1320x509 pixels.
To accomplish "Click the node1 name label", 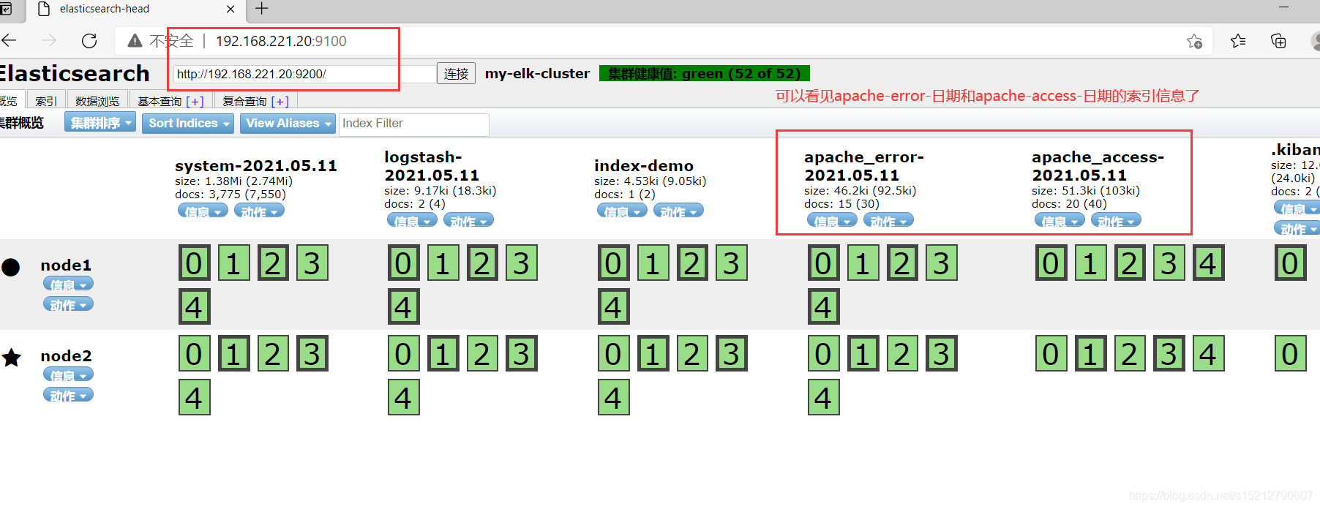I will tap(66, 265).
